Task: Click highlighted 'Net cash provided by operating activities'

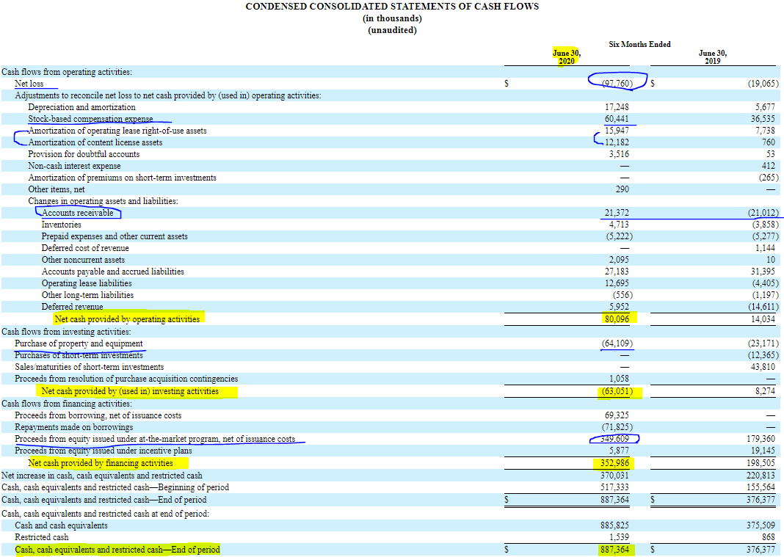Action: pos(127,319)
